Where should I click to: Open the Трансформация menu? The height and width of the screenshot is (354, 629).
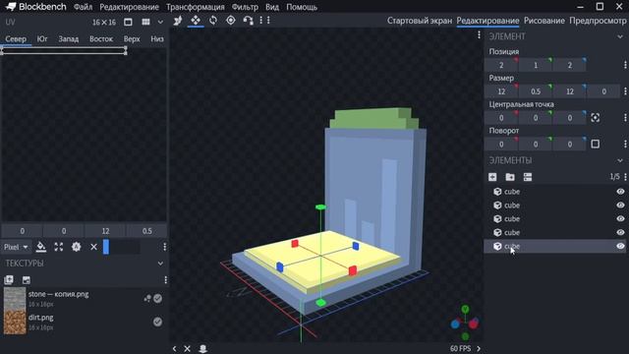coord(196,7)
